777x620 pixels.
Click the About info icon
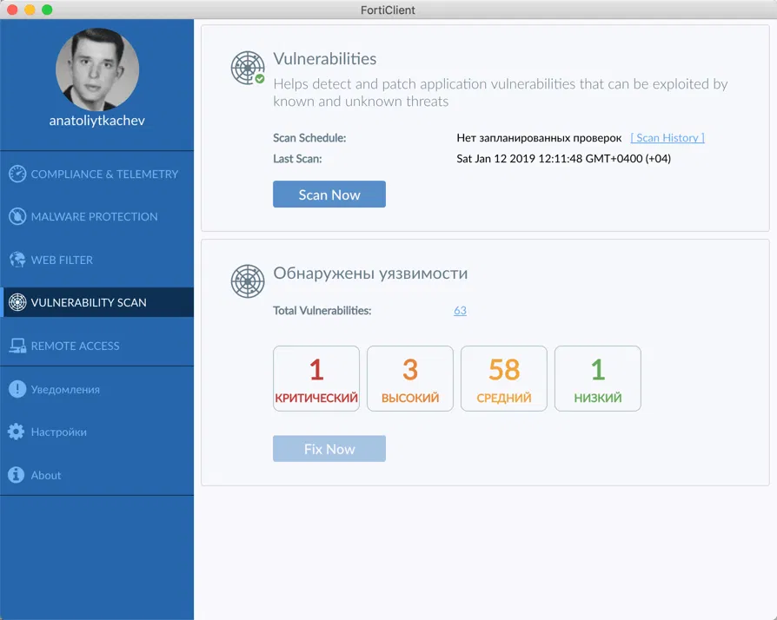17,475
